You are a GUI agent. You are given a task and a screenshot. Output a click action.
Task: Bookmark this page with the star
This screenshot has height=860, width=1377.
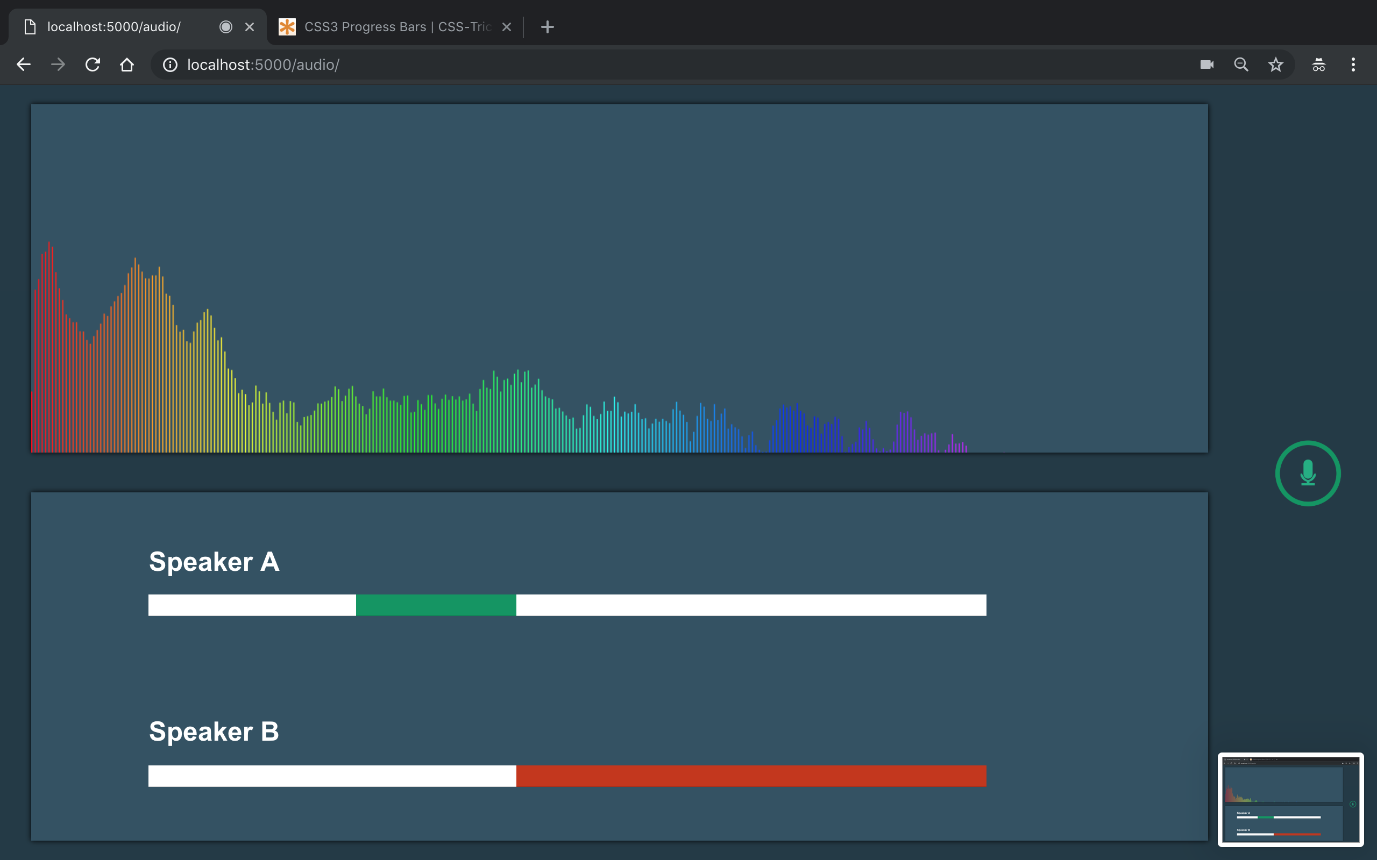[1276, 65]
